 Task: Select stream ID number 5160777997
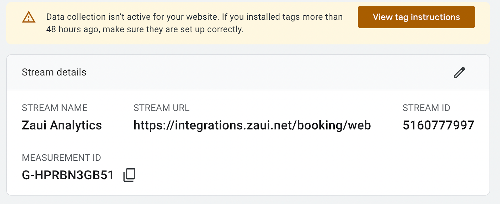438,125
